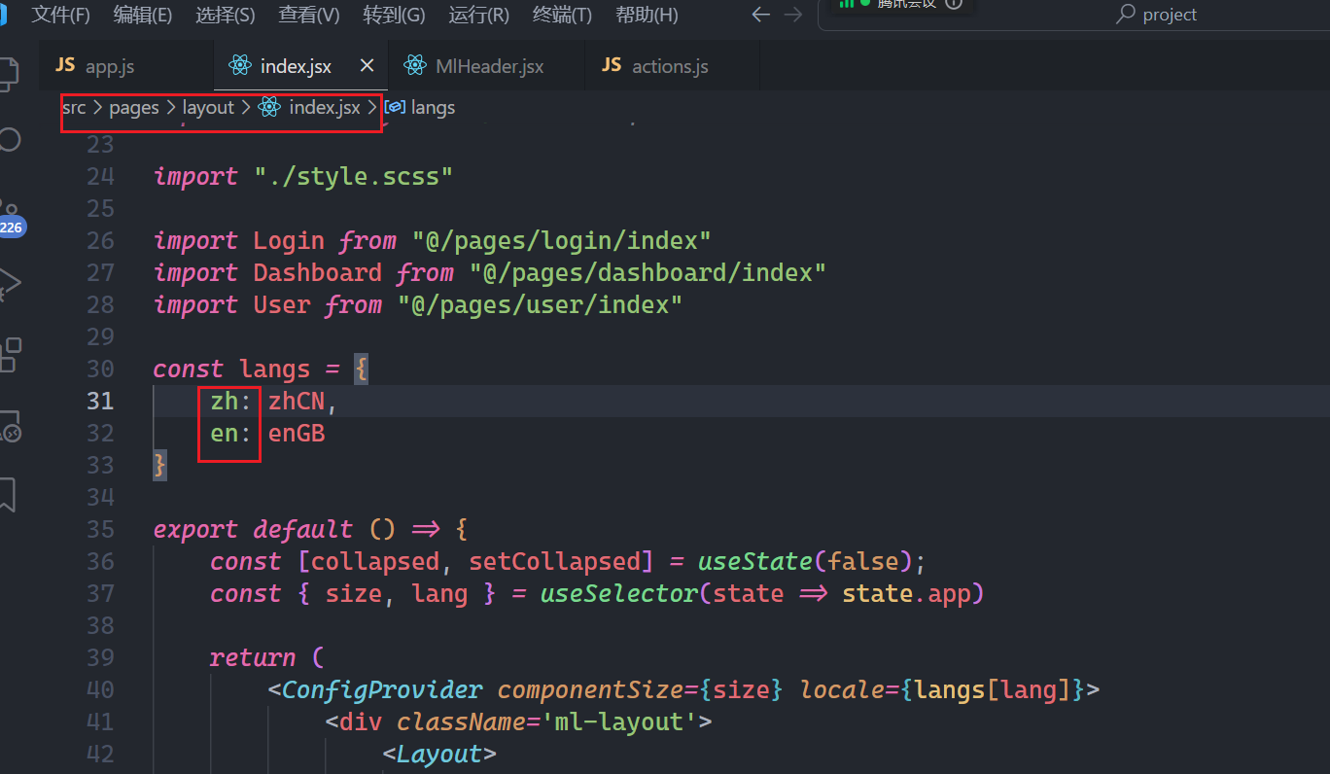Click the en key on line 32

[x=225, y=434]
